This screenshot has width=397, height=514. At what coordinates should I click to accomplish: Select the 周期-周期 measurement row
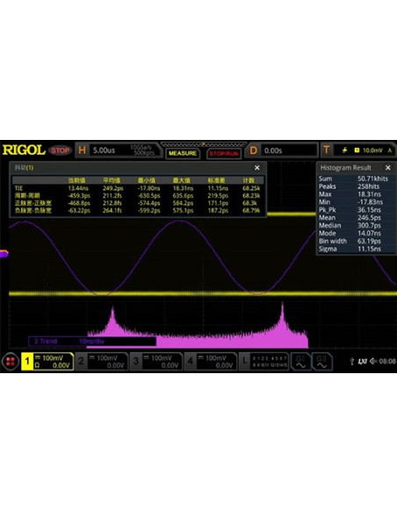138,195
